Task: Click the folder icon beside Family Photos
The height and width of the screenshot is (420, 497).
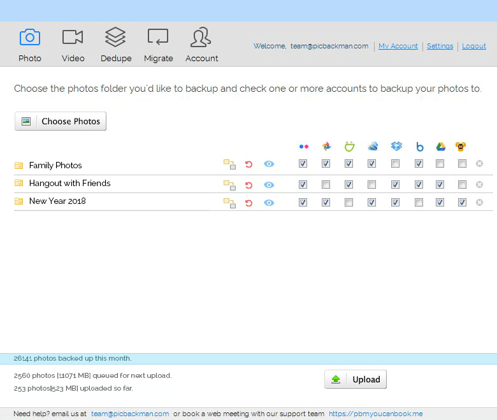Action: coord(19,165)
